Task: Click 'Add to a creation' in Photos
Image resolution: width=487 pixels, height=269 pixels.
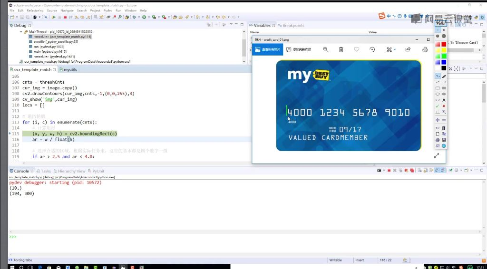Action: 299,49
